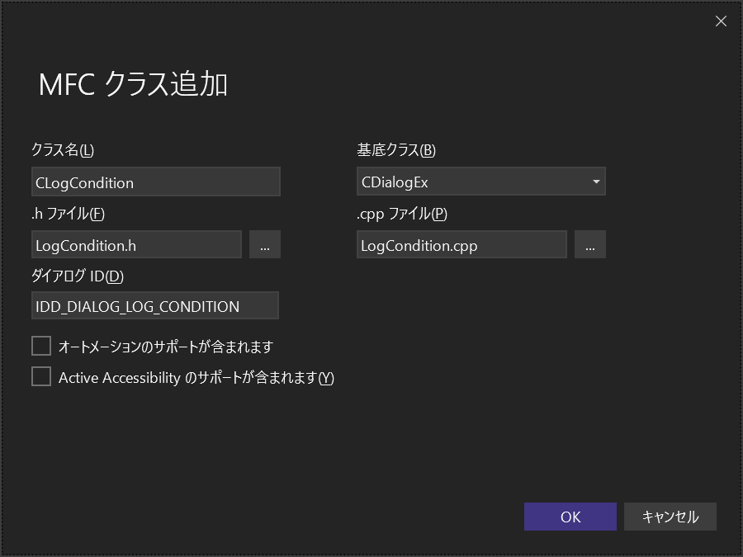Click the .cpp ファイル(P) label
Viewport: 743px width, 557px height.
tap(402, 214)
